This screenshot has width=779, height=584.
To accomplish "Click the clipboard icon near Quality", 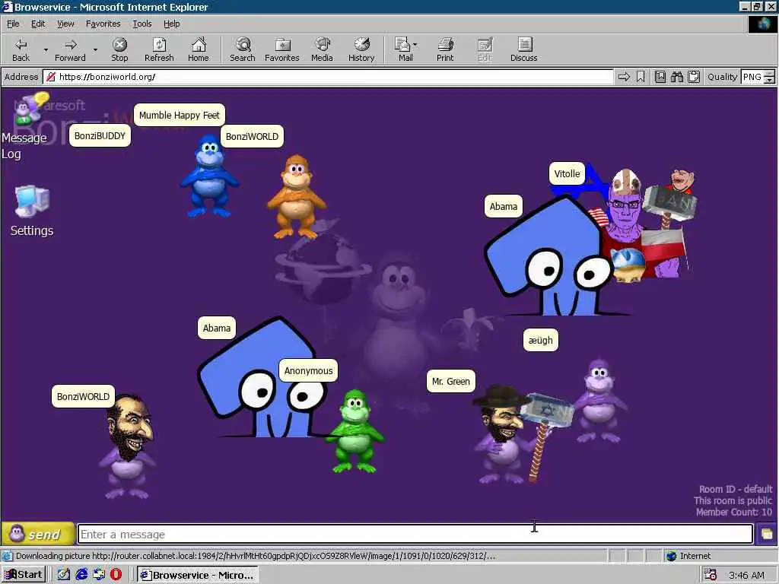I will (x=694, y=77).
